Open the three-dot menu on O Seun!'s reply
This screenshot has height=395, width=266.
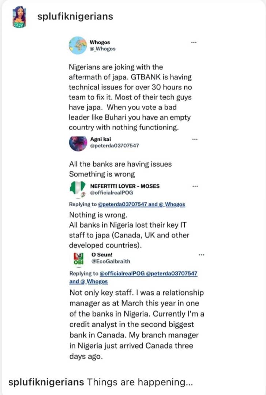coord(201,255)
